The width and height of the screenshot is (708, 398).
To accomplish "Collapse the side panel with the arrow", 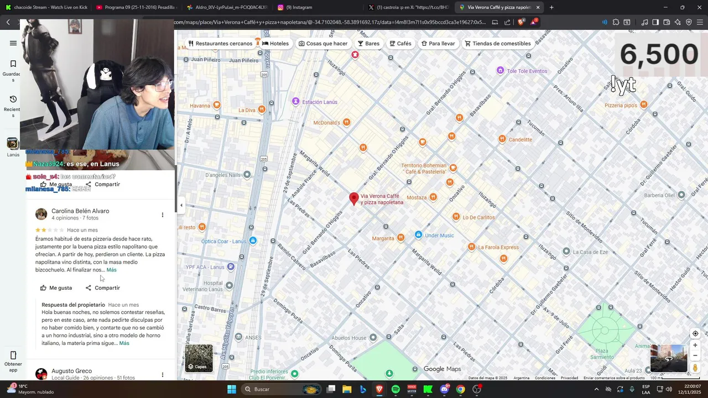I will point(181,205).
